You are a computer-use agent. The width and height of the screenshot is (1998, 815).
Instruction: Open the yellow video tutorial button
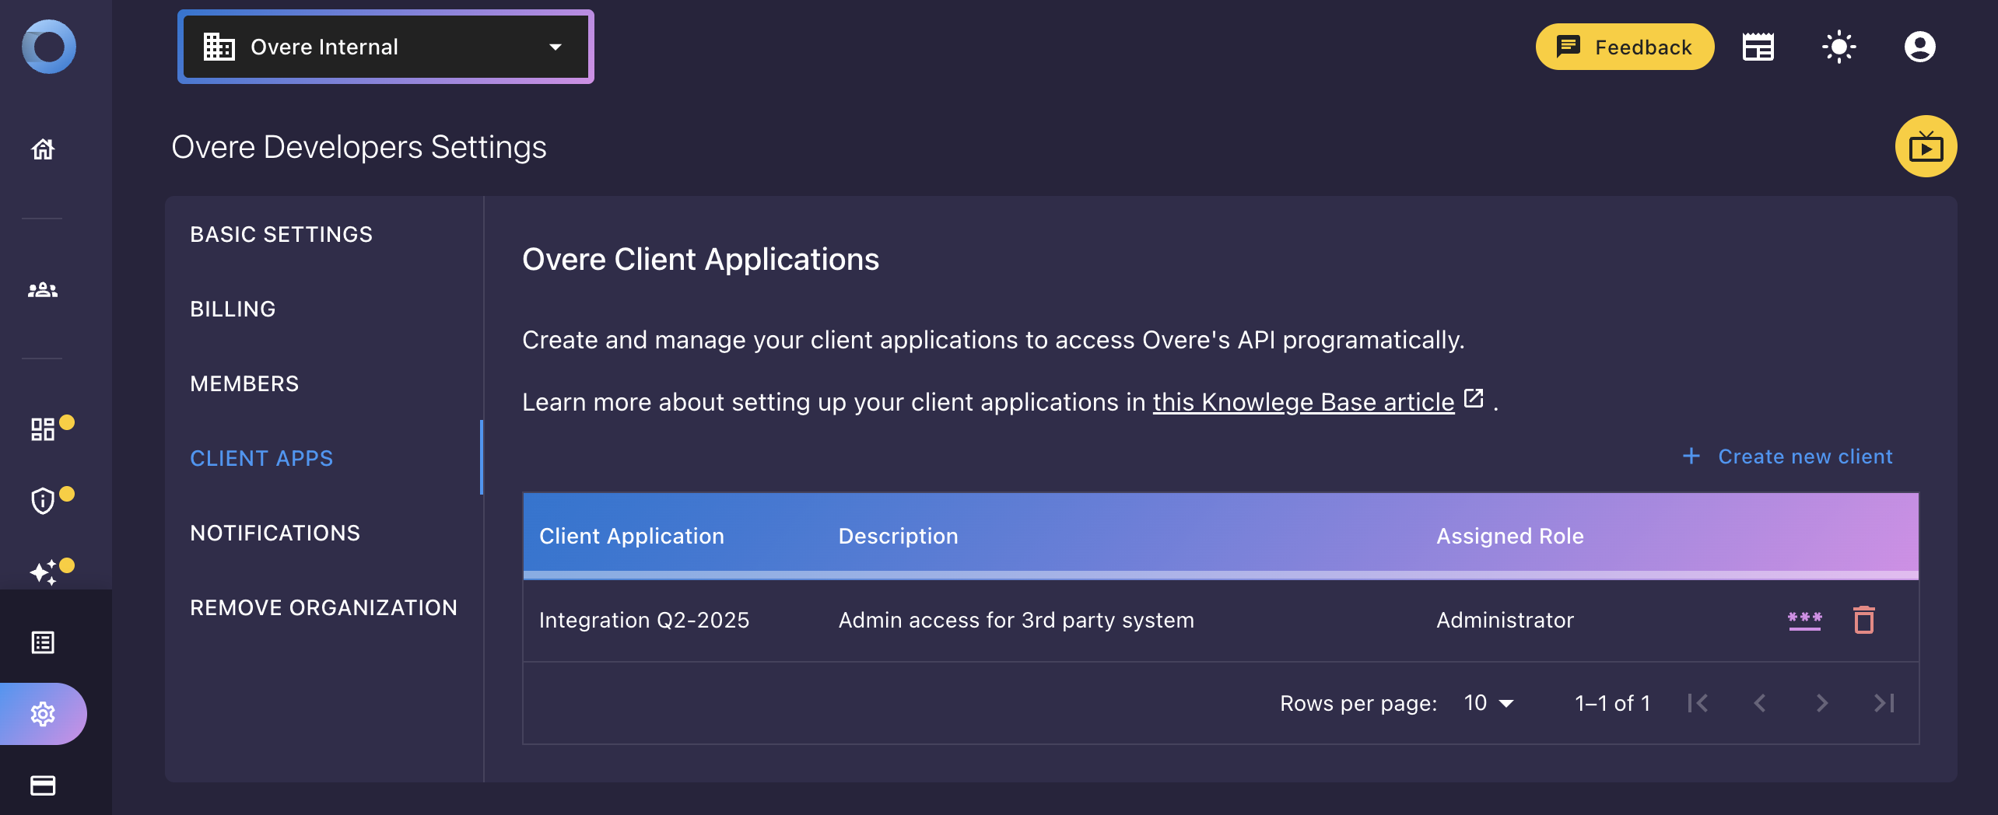[1926, 146]
